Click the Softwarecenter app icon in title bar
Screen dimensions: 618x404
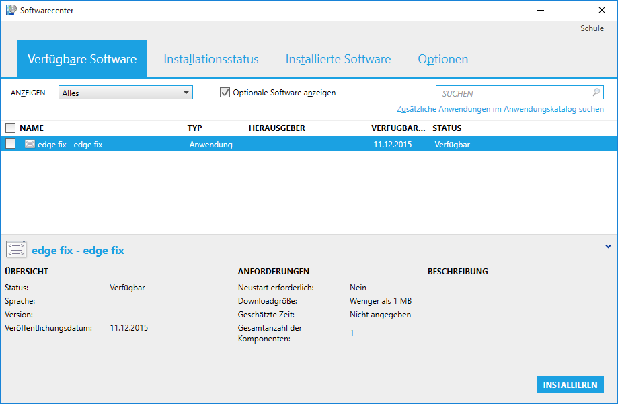pos(11,10)
